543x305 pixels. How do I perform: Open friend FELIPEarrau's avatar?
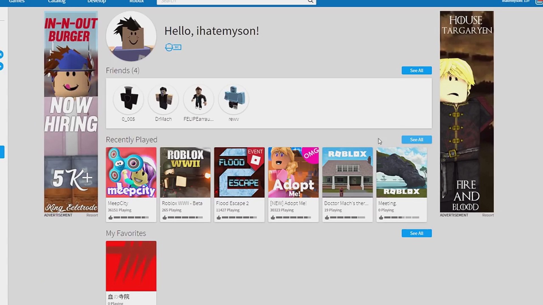(198, 99)
